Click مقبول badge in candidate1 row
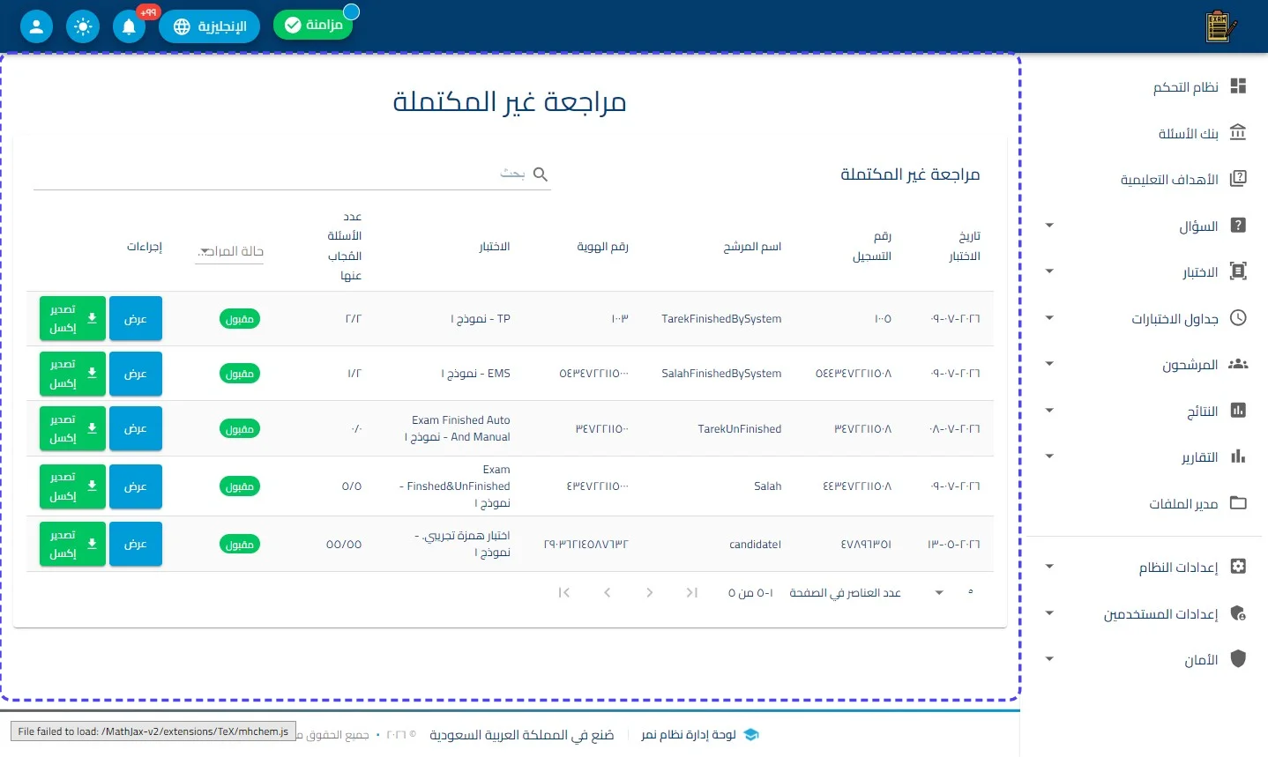The height and width of the screenshot is (757, 1268). point(240,545)
